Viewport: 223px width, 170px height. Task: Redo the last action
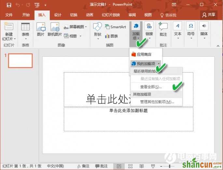[x=28, y=5]
